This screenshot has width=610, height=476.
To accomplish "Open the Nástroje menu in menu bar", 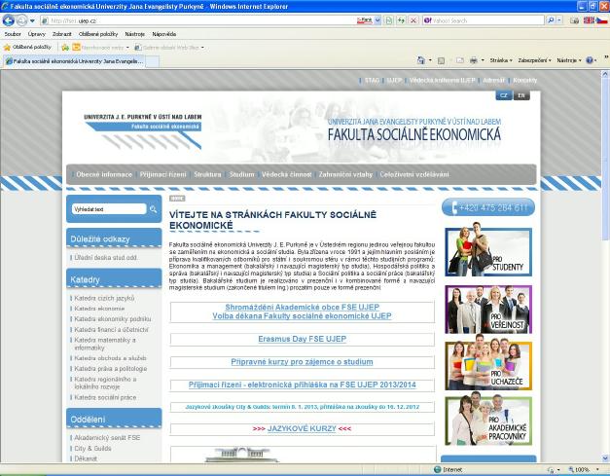I will 135,34.
